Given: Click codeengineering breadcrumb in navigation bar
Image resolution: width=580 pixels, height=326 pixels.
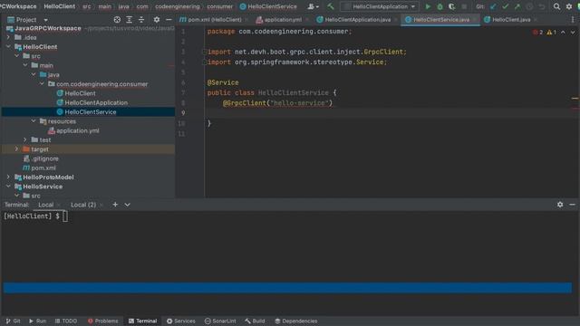Looking at the screenshot, I should pos(178,6).
